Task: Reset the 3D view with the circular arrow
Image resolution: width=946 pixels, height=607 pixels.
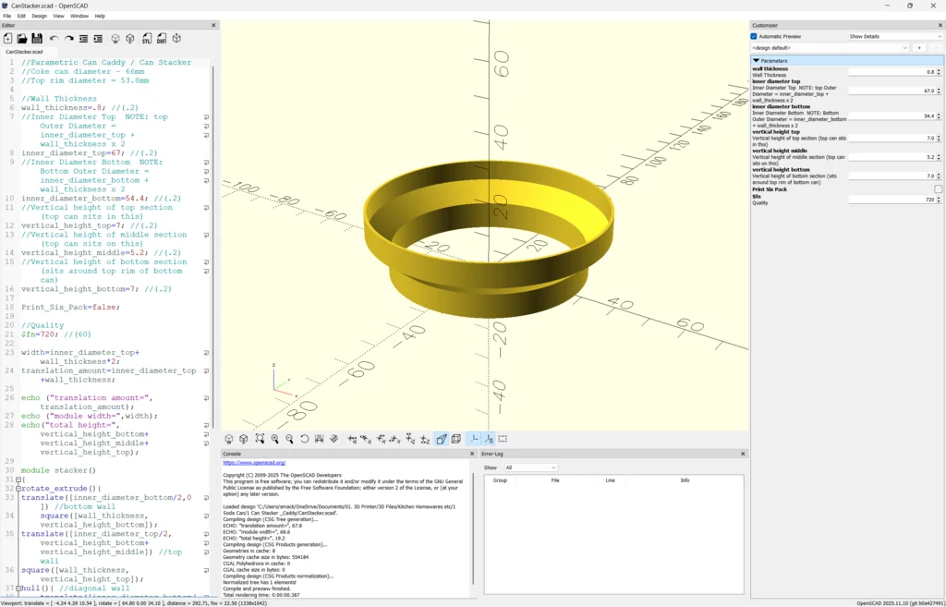Action: click(304, 439)
